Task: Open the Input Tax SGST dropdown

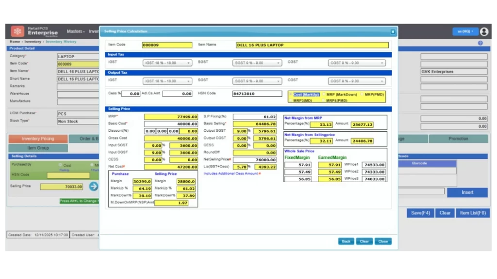Action: pos(257,63)
